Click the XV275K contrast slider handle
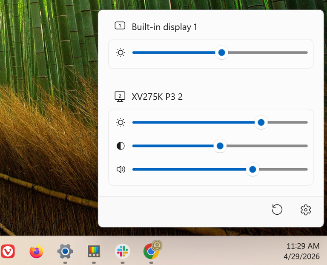This screenshot has width=327, height=265. click(x=220, y=146)
